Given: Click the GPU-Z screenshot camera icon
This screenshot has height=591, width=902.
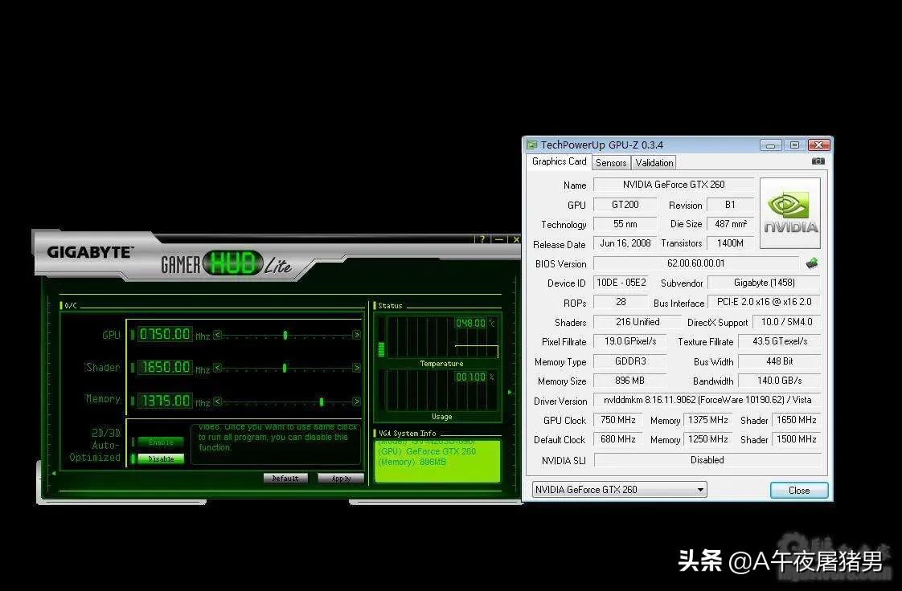Looking at the screenshot, I should point(818,161).
